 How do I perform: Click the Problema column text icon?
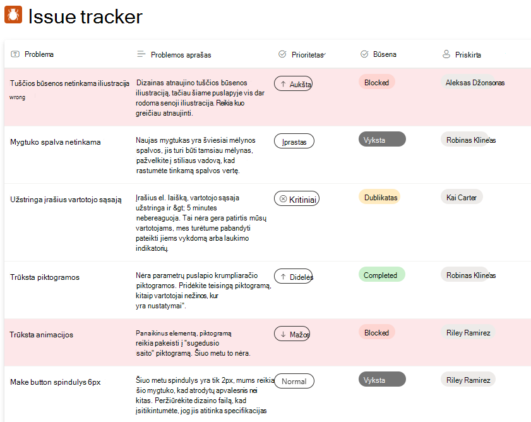click(15, 54)
